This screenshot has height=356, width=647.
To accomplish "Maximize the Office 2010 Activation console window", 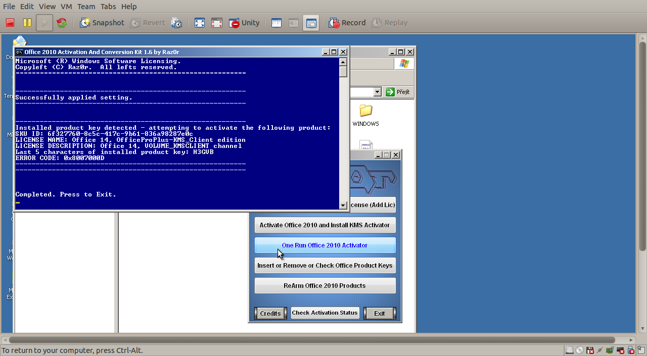I will pyautogui.click(x=334, y=52).
